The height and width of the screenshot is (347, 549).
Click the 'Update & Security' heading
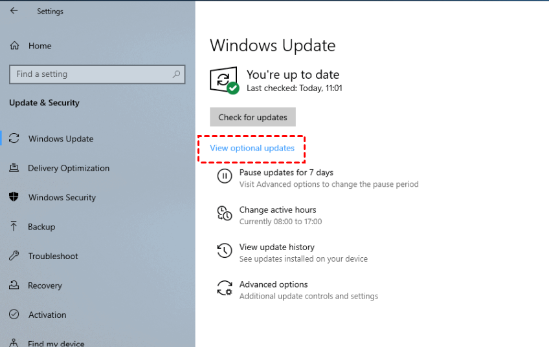click(44, 103)
